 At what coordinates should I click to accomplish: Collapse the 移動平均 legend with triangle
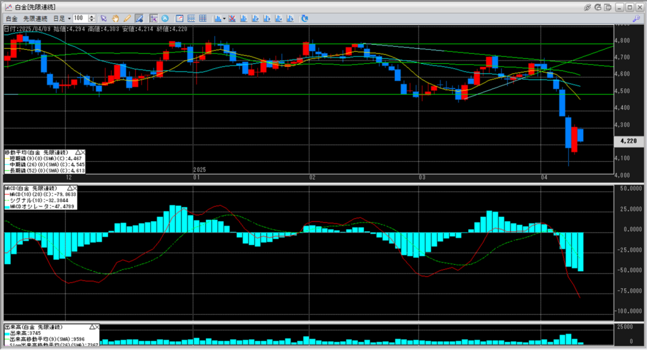tap(76, 152)
